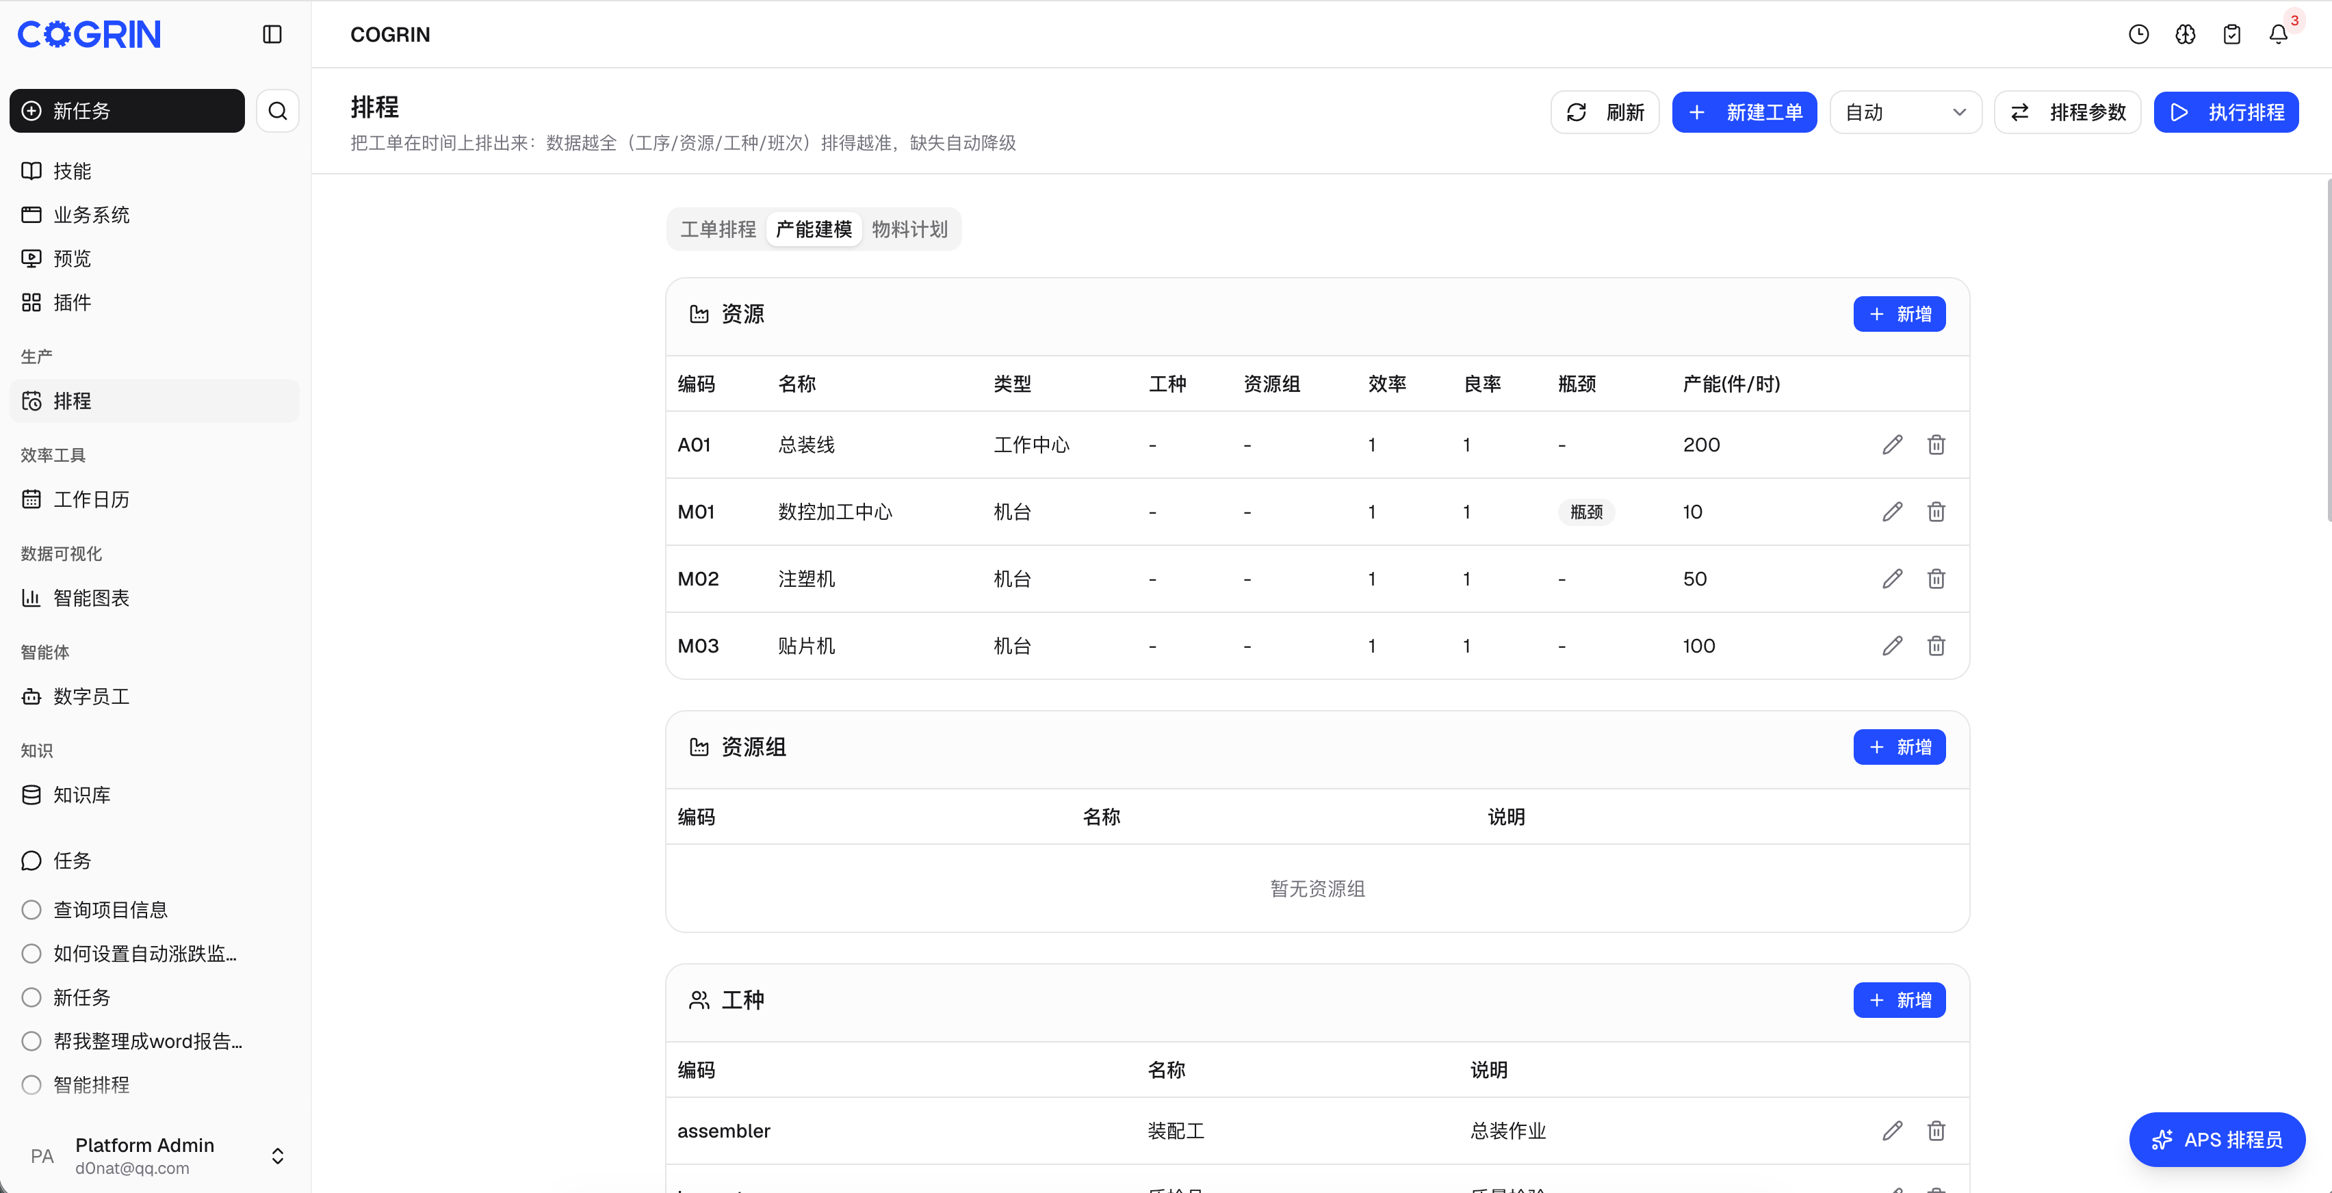Click the 刷新 button
The width and height of the screenshot is (2332, 1193).
tap(1605, 112)
